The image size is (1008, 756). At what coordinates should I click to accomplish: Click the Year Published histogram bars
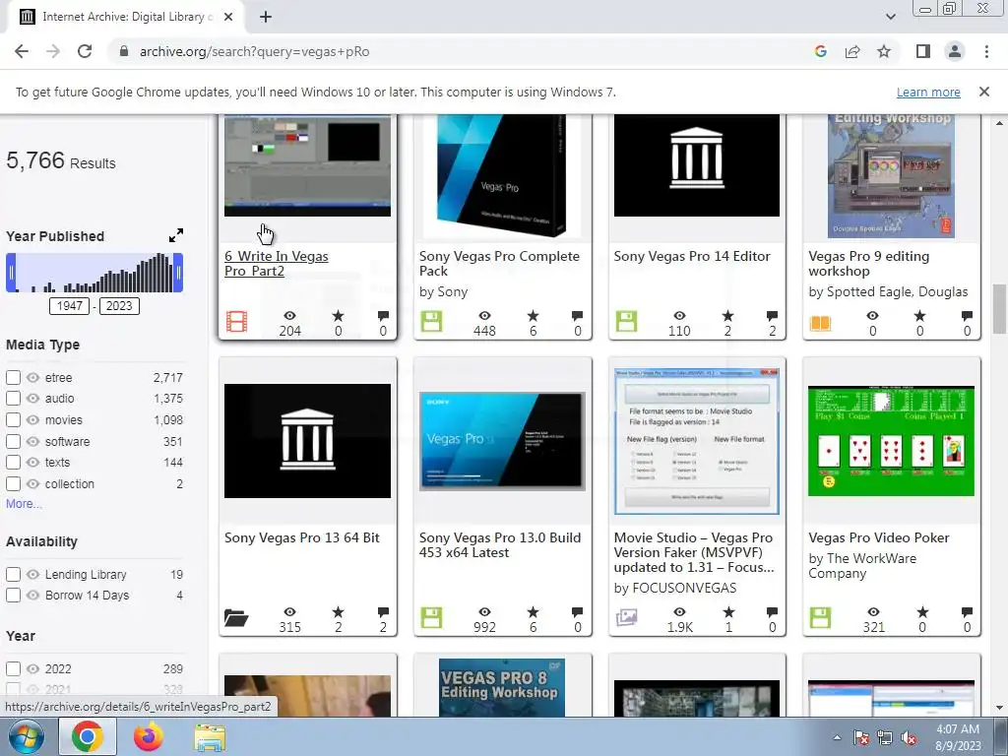click(x=94, y=273)
